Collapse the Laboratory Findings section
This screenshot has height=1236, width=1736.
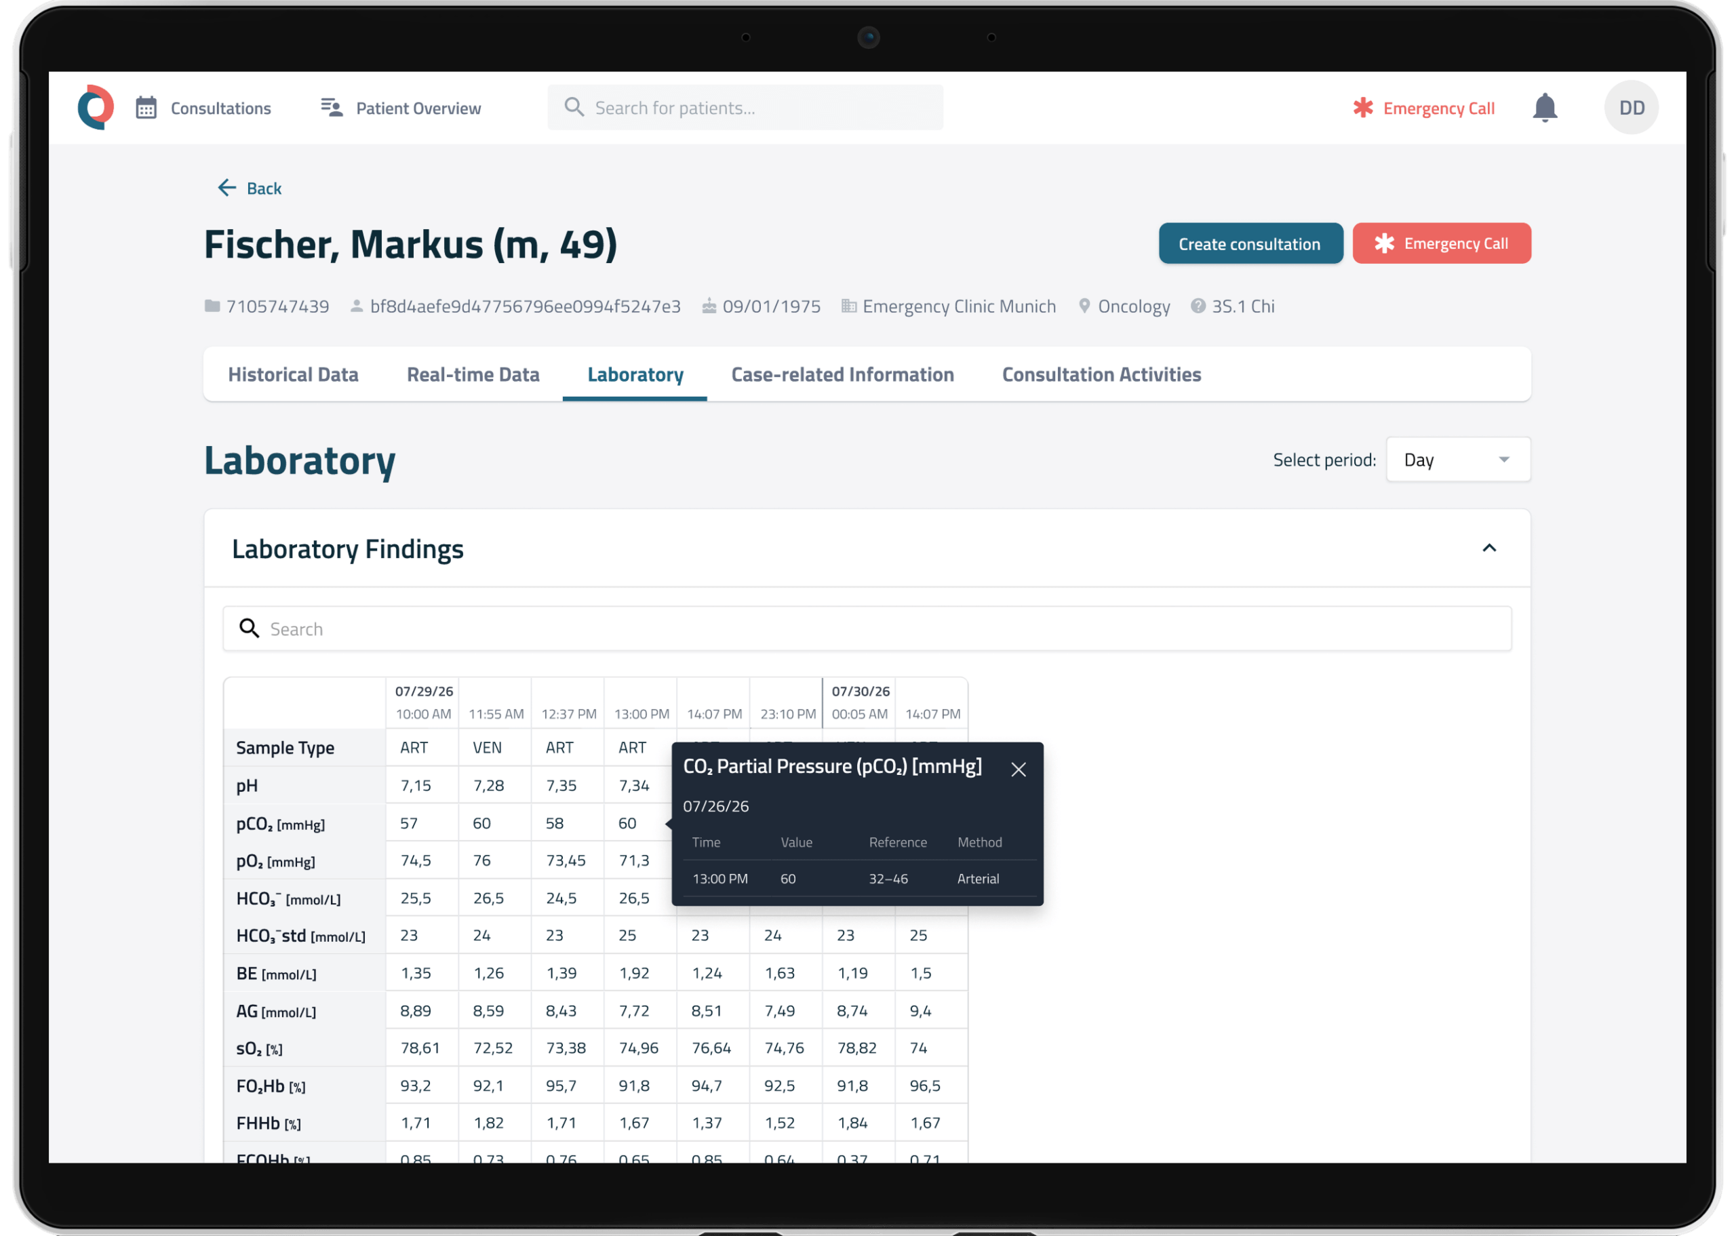point(1489,548)
